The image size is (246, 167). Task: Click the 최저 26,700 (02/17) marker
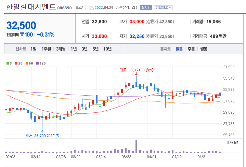42,136
